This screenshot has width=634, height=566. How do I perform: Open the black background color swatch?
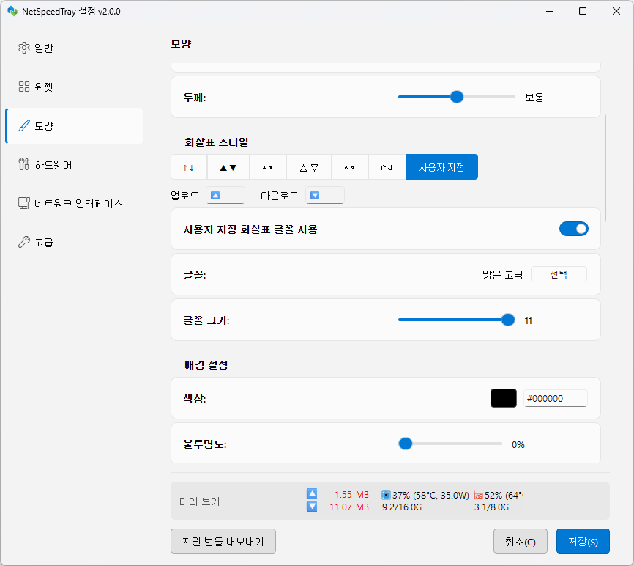(x=504, y=398)
